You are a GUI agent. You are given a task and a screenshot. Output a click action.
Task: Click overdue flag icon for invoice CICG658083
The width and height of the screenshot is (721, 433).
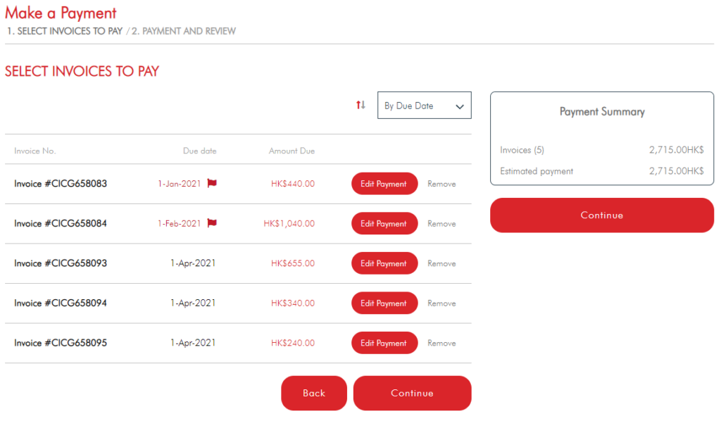tap(212, 183)
